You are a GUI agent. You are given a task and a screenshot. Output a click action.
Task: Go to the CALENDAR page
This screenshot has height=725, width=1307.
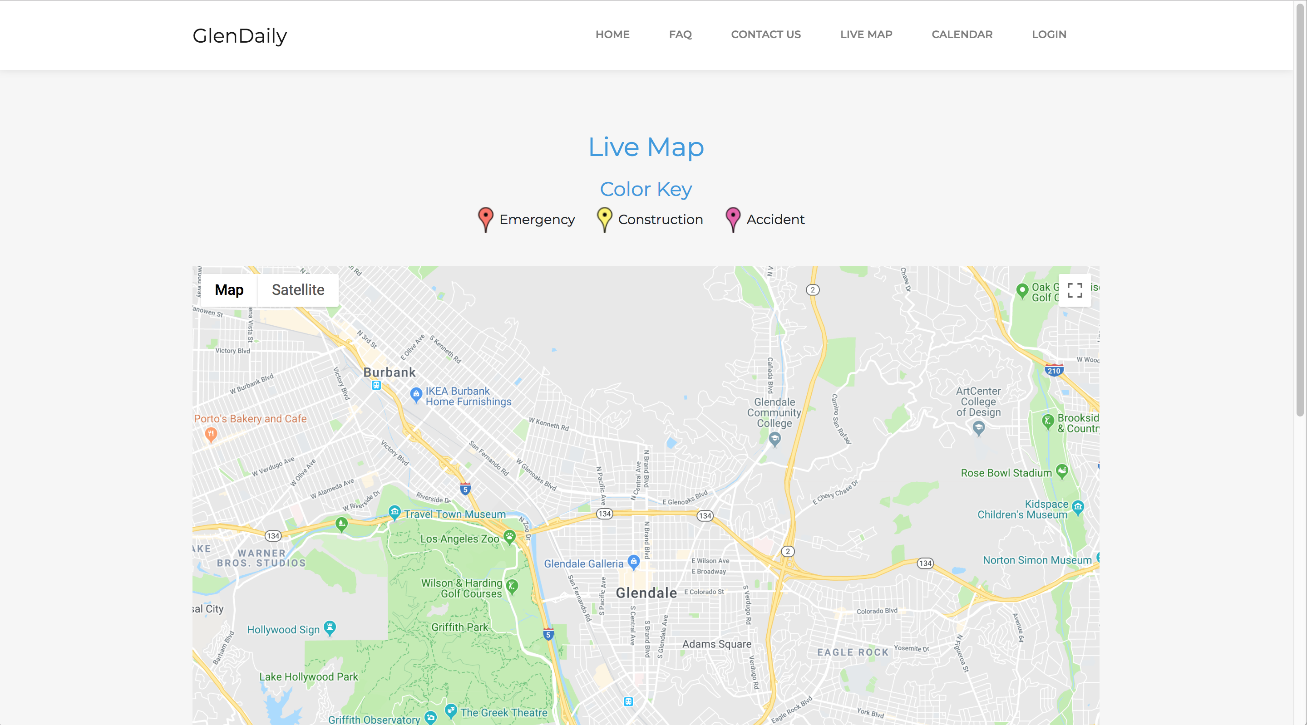pyautogui.click(x=962, y=34)
